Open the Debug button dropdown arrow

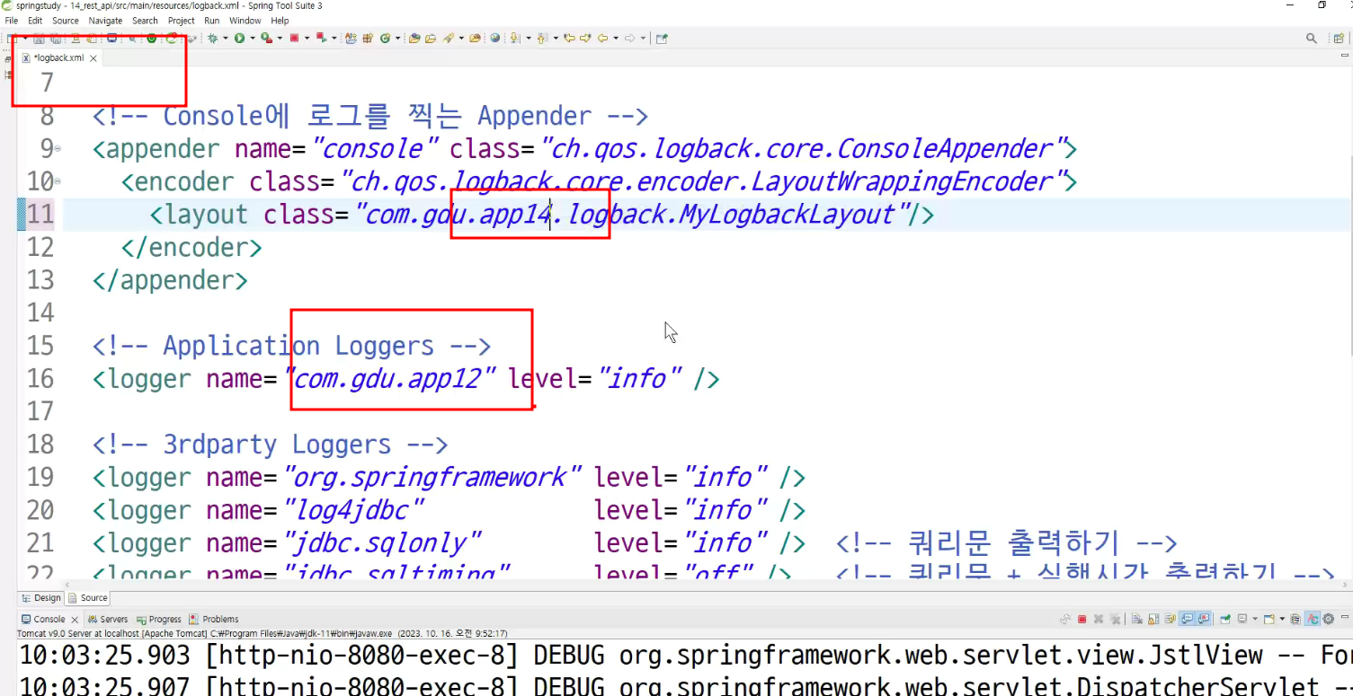[x=226, y=39]
